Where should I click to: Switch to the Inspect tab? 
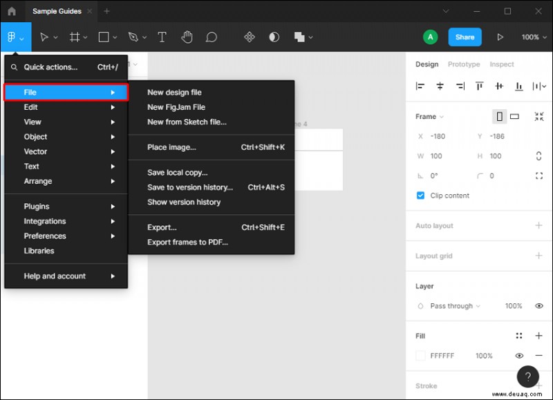pyautogui.click(x=501, y=64)
